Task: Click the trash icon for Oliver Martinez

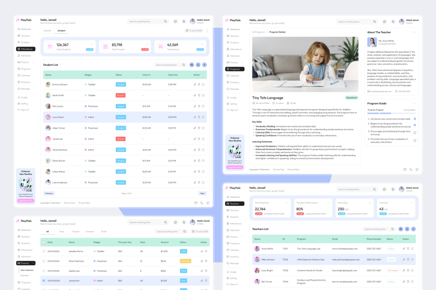Action: click(206, 261)
